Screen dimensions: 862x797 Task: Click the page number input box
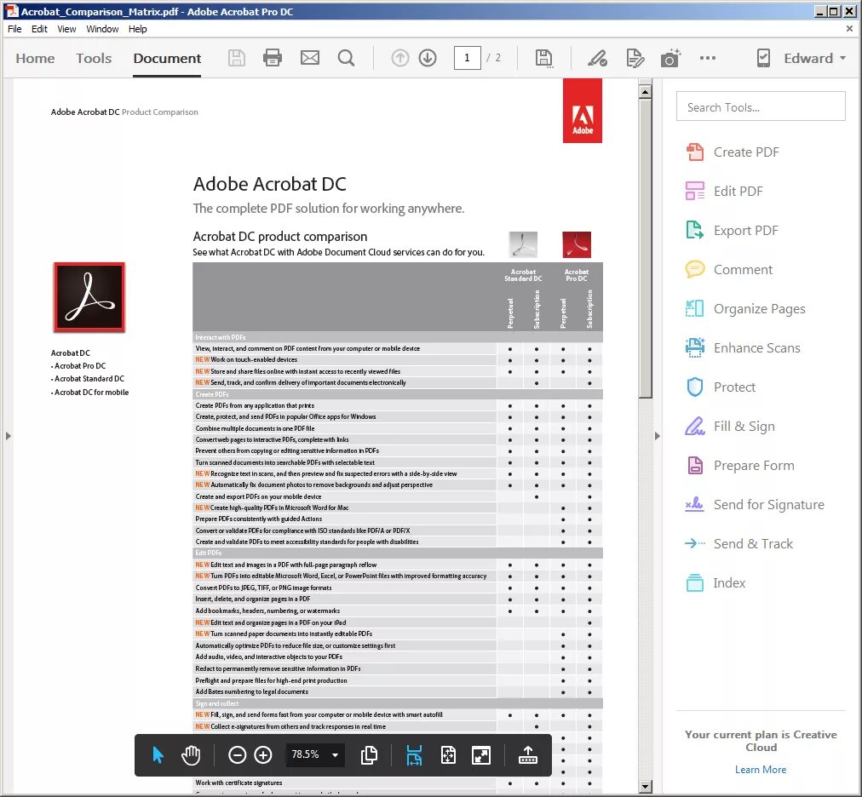468,58
